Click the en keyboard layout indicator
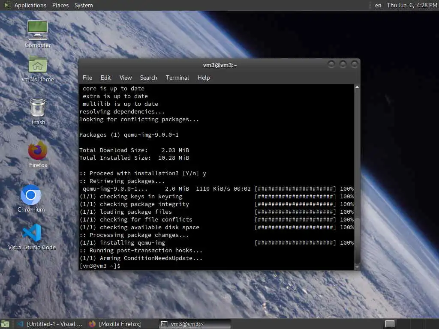Image resolution: width=439 pixels, height=329 pixels. pos(378,5)
